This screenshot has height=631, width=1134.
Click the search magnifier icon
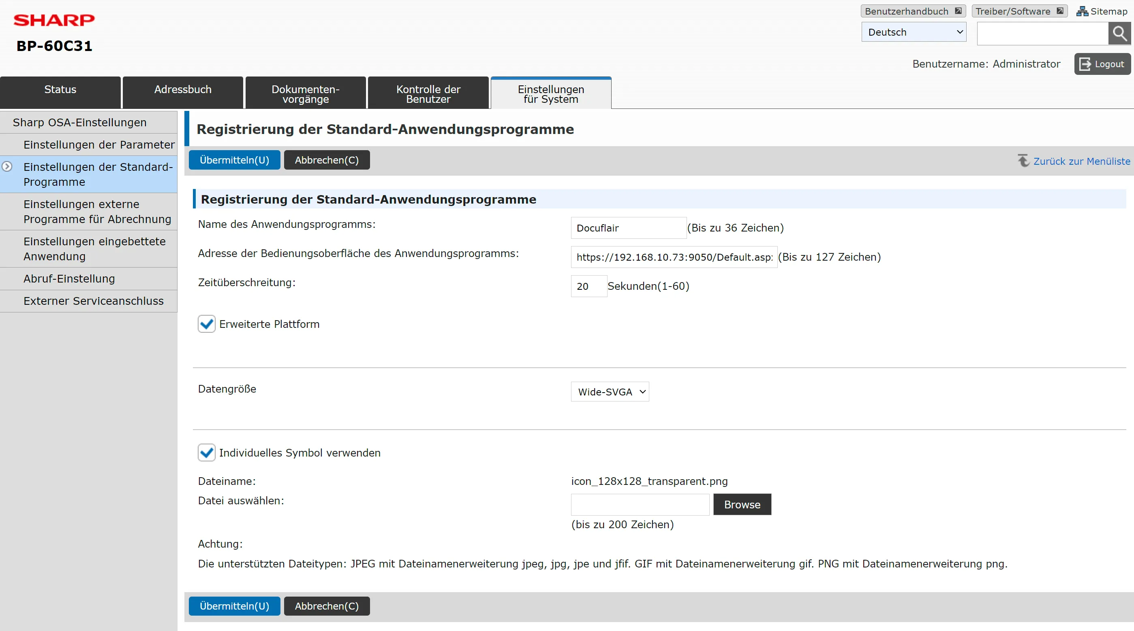pyautogui.click(x=1119, y=34)
